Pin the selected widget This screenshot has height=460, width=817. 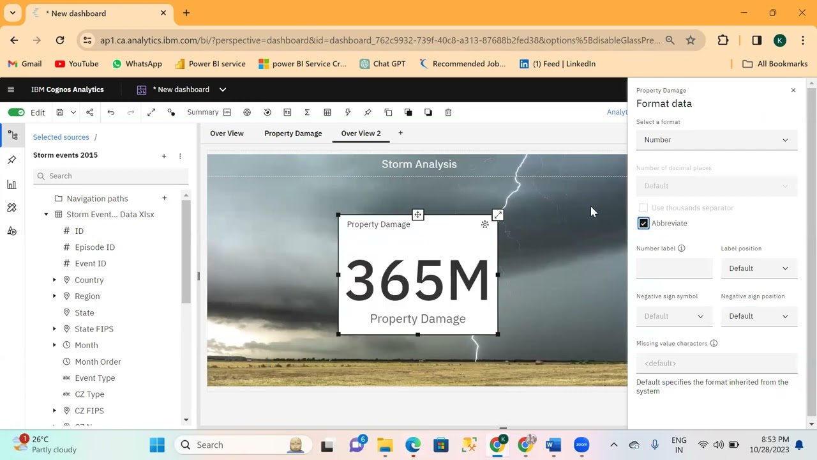tap(368, 112)
